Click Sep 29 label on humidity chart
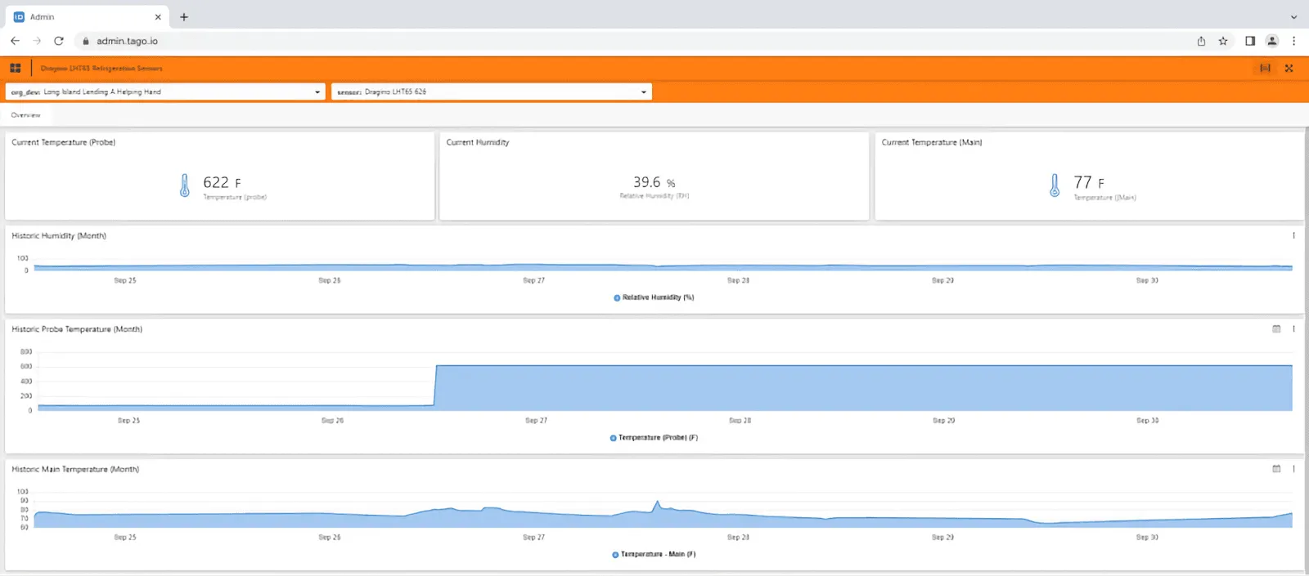This screenshot has height=576, width=1309. pyautogui.click(x=942, y=280)
